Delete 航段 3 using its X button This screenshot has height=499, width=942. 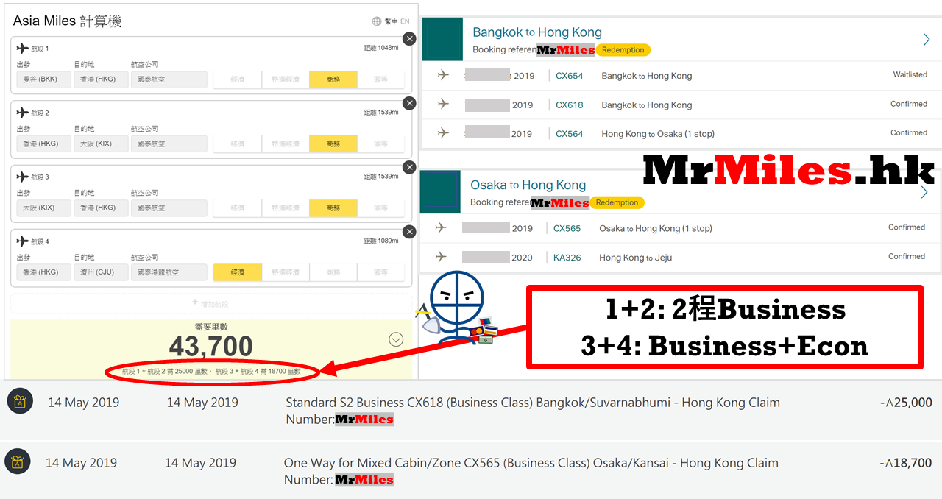coord(409,167)
